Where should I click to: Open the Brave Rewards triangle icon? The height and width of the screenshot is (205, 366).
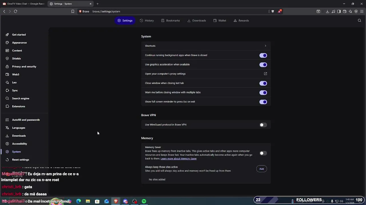280,11
